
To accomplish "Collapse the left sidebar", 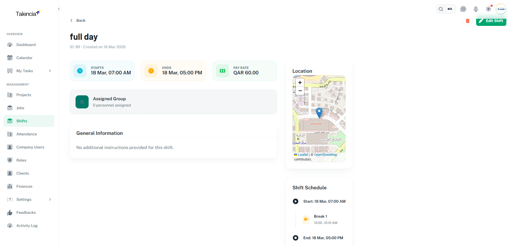I will point(59,9).
